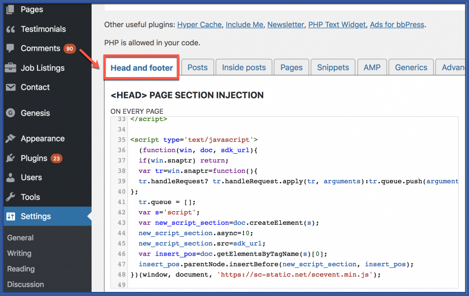The image size is (469, 296).
Task: Switch to the Inside posts tab
Action: click(x=244, y=67)
